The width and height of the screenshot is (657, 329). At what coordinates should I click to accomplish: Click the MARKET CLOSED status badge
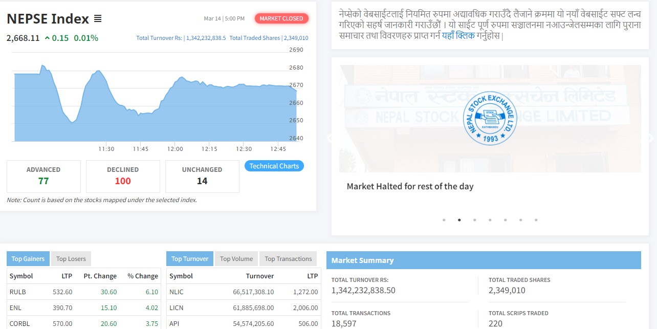point(281,18)
